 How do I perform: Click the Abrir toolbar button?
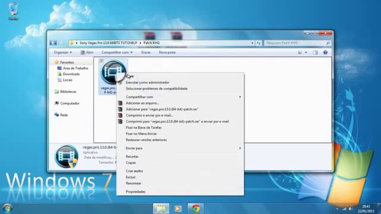(x=87, y=52)
